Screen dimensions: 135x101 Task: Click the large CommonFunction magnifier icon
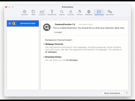47,27
